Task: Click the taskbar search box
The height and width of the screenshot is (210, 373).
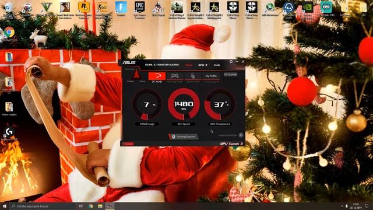Action: tap(43, 206)
